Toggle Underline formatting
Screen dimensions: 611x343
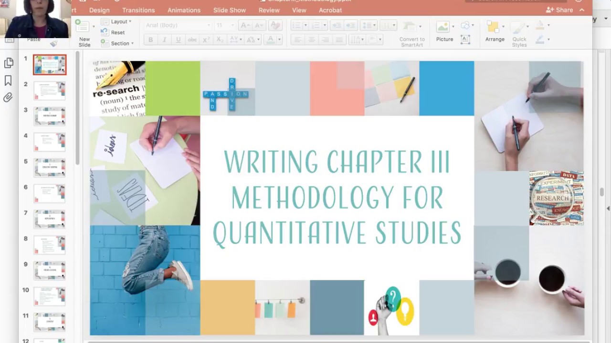(x=178, y=40)
